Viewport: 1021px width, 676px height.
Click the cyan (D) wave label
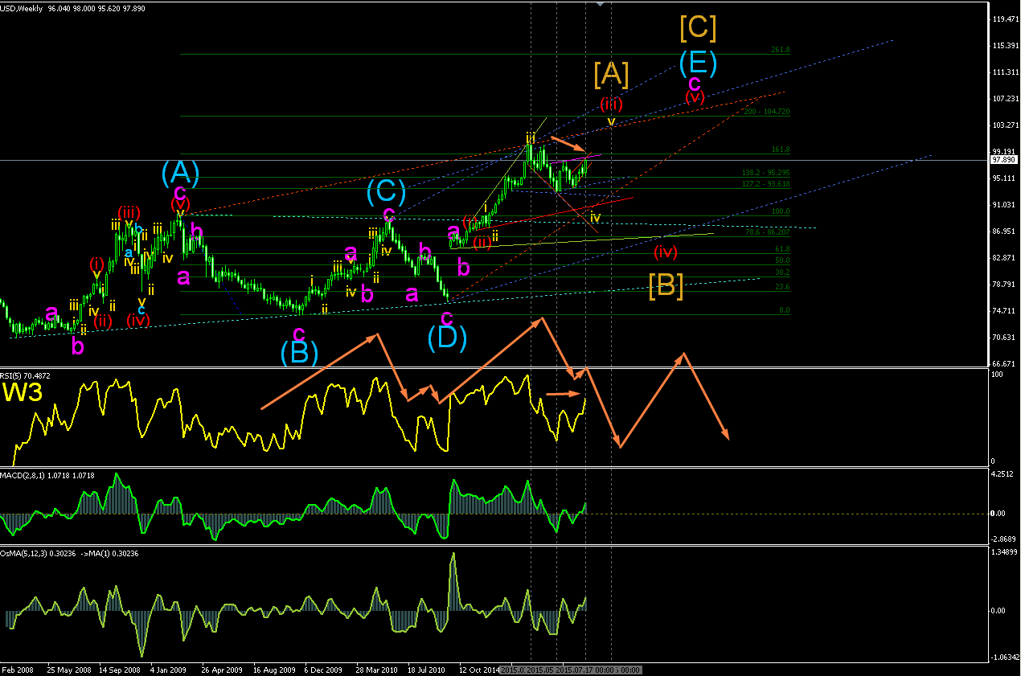(448, 337)
